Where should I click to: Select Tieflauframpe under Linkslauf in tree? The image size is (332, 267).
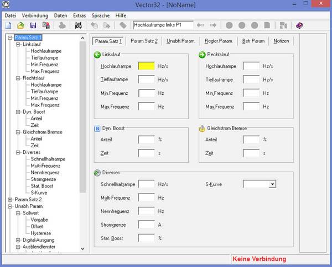tap(44, 58)
